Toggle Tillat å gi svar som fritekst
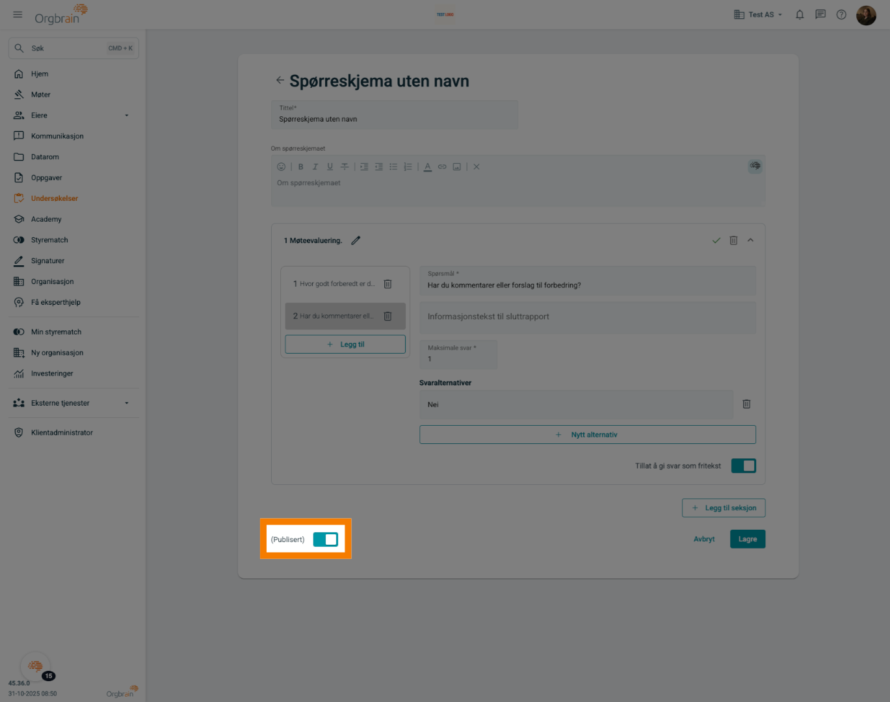Viewport: 890px width, 702px height. pyautogui.click(x=744, y=466)
